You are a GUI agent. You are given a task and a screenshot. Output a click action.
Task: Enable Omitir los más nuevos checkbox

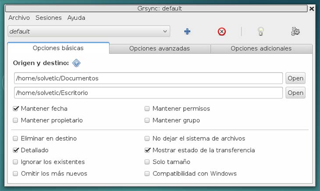click(x=15, y=173)
